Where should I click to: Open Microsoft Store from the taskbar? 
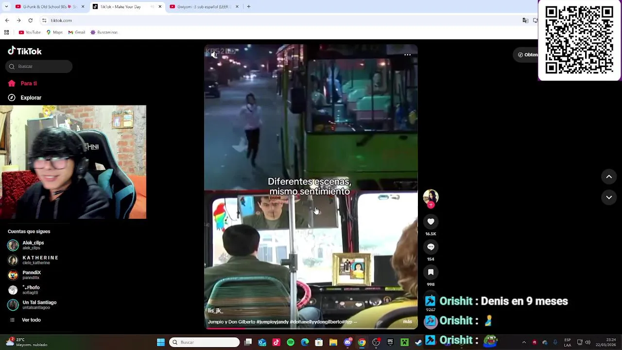(319, 343)
